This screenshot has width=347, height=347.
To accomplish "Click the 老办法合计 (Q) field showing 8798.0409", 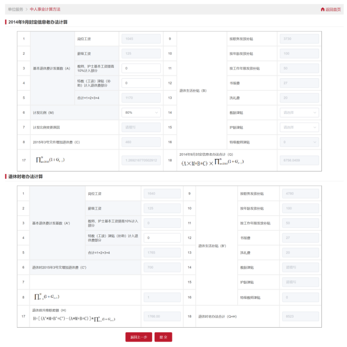I will click(x=299, y=160).
